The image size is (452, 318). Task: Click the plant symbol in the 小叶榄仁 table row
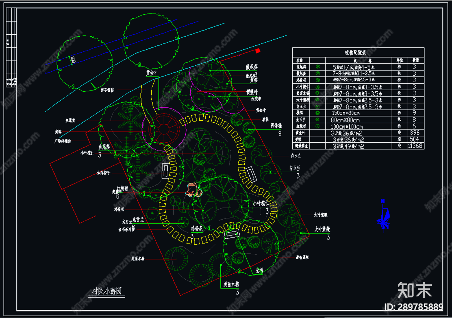pos(318,87)
